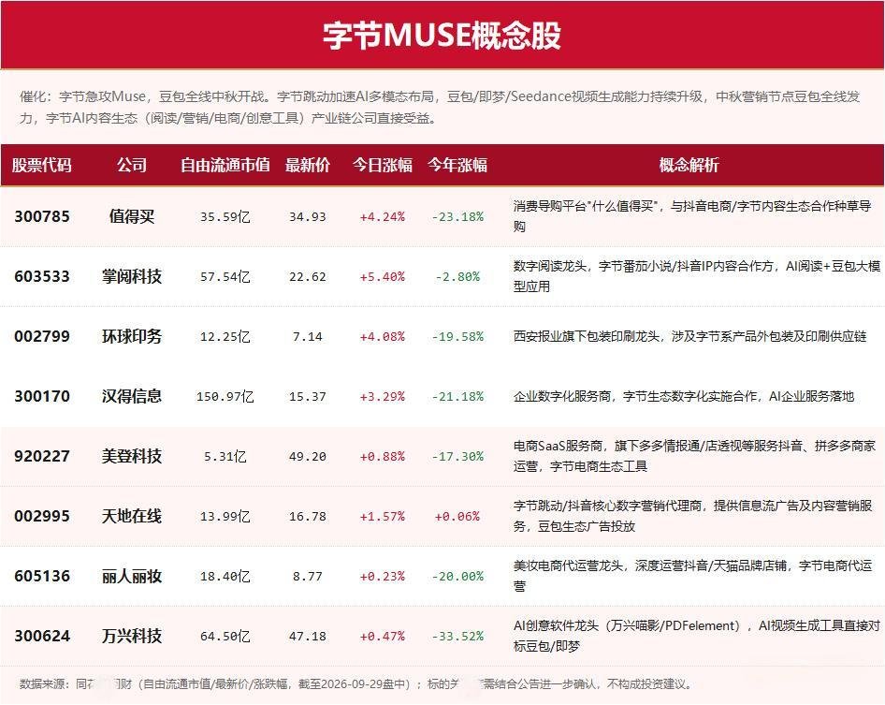Image resolution: width=885 pixels, height=705 pixels.
Task: Click the 数据来源 footnote text
Action: (x=355, y=684)
